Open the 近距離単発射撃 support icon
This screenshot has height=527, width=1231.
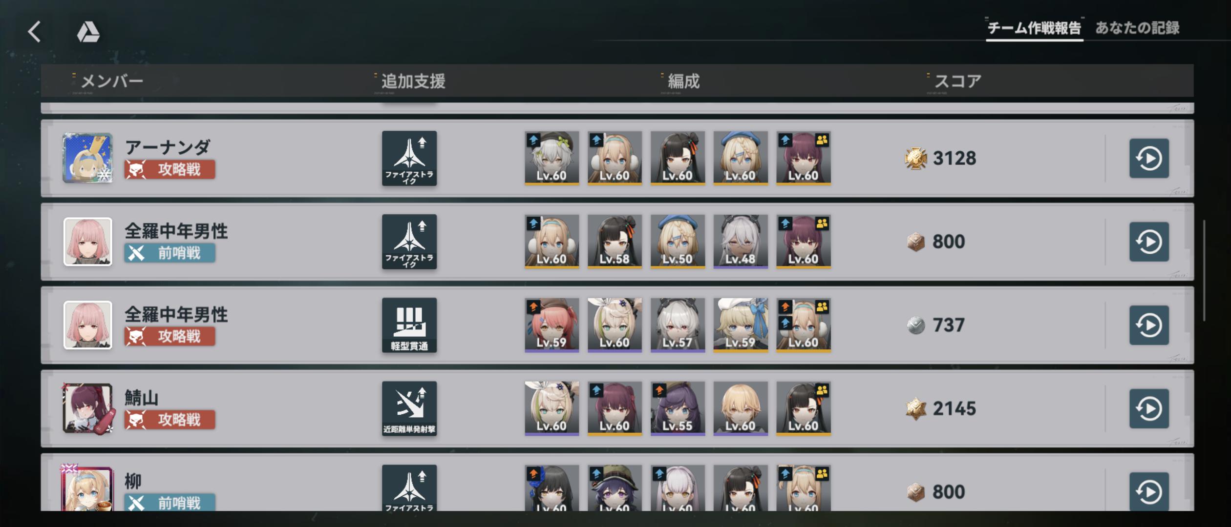(x=409, y=408)
